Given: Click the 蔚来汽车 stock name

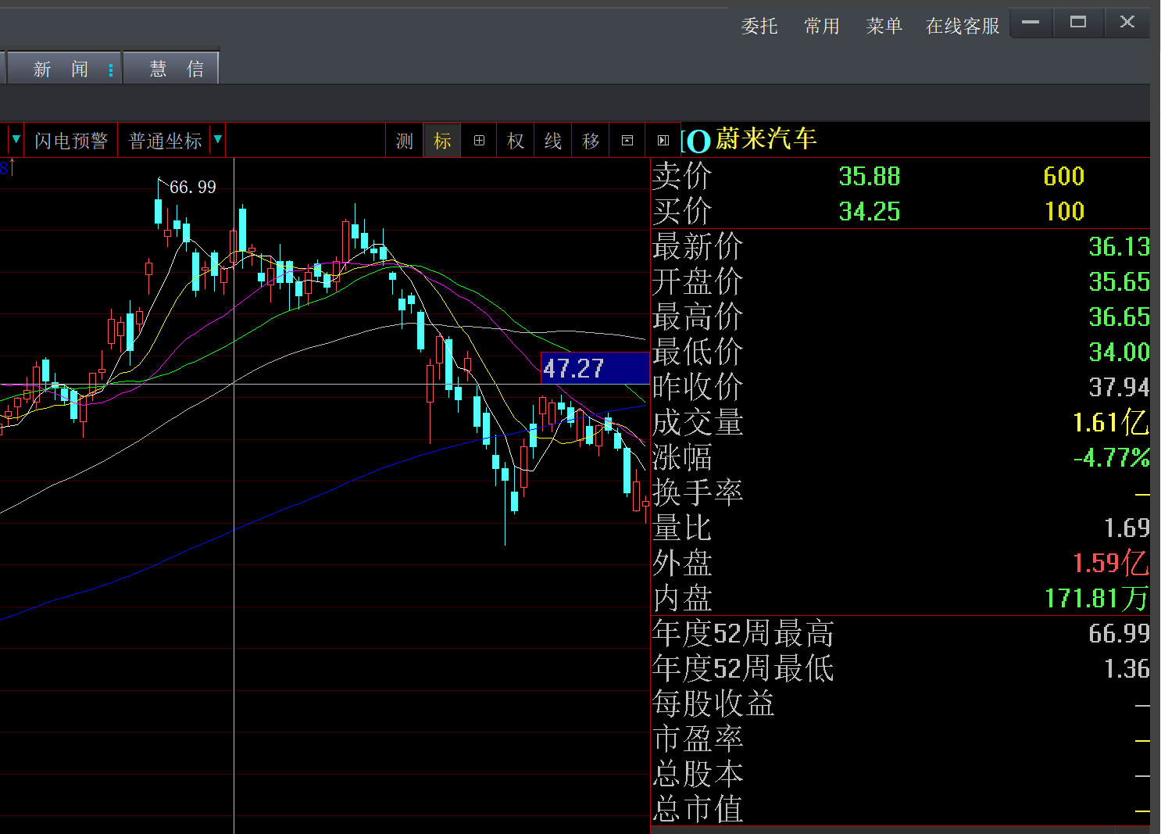Looking at the screenshot, I should pos(766,139).
